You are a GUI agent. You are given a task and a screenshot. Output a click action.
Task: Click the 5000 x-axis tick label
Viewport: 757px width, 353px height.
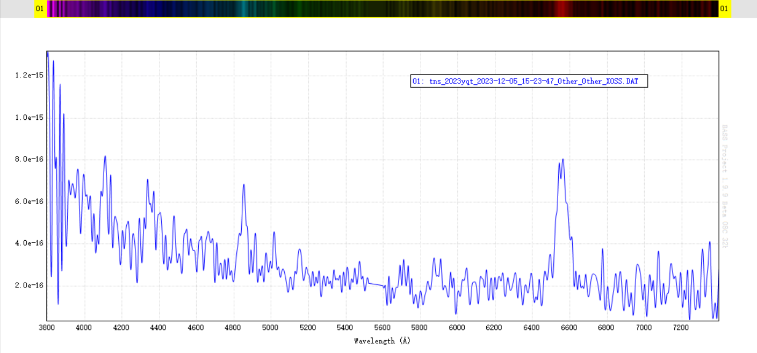(271, 327)
